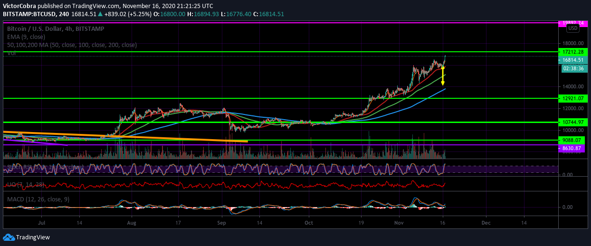This screenshot has height=246, width=591.
Task: Click the MACD (12, 26, close, 9) legend
Action: click(38, 199)
